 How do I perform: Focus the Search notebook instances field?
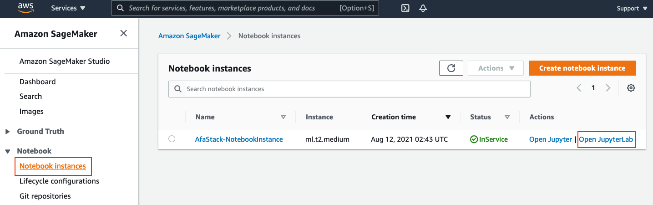(349, 89)
